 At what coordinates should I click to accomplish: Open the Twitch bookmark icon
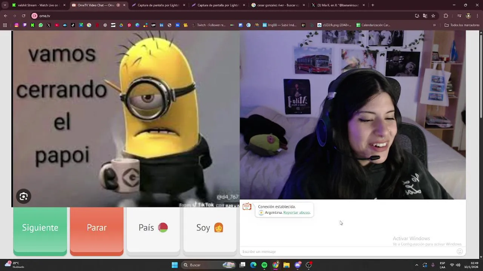[x=25, y=25]
